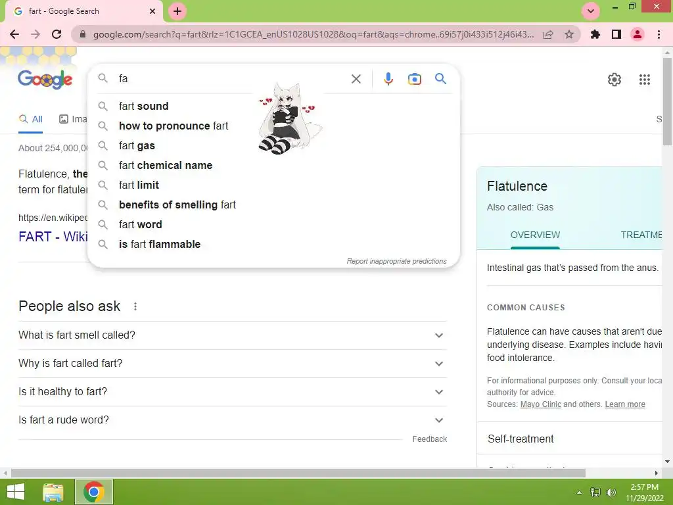
Task: Click the Google logo
Action: pos(45,80)
